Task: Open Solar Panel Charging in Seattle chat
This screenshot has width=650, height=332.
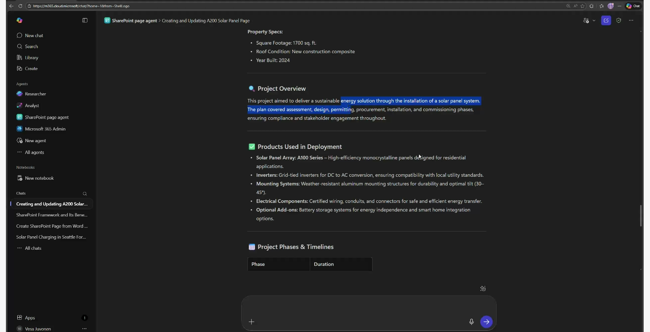Action: pos(51,237)
